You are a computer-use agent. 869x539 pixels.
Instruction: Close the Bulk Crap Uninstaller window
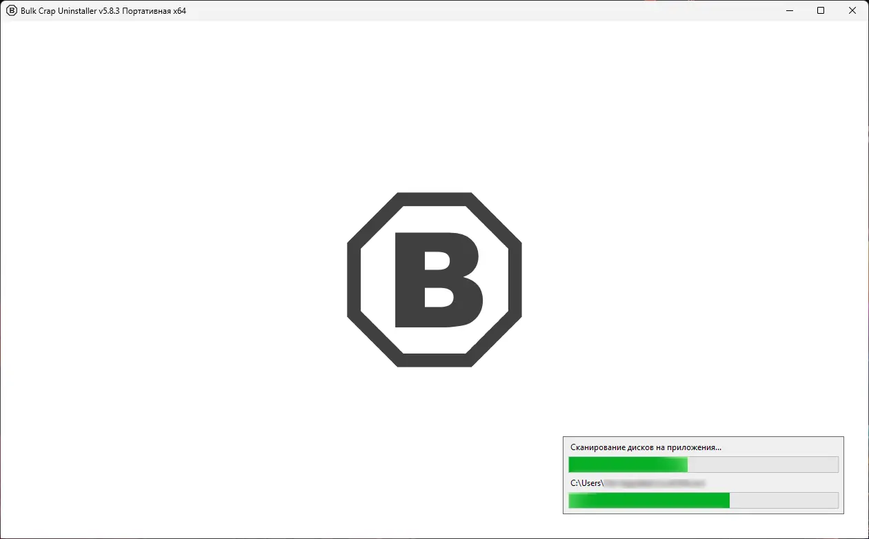point(852,10)
